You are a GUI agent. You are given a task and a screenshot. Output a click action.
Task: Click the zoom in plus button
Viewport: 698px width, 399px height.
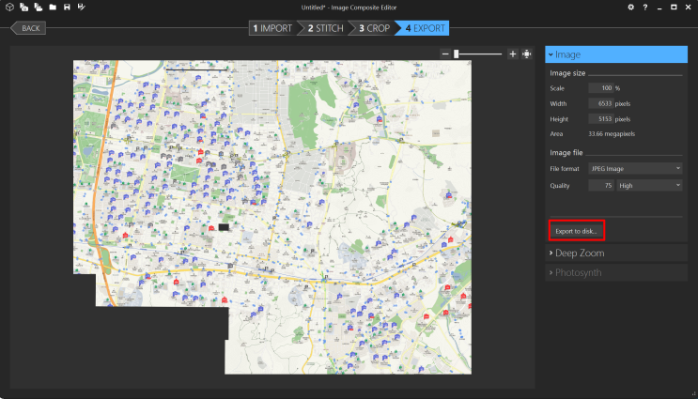click(x=513, y=54)
